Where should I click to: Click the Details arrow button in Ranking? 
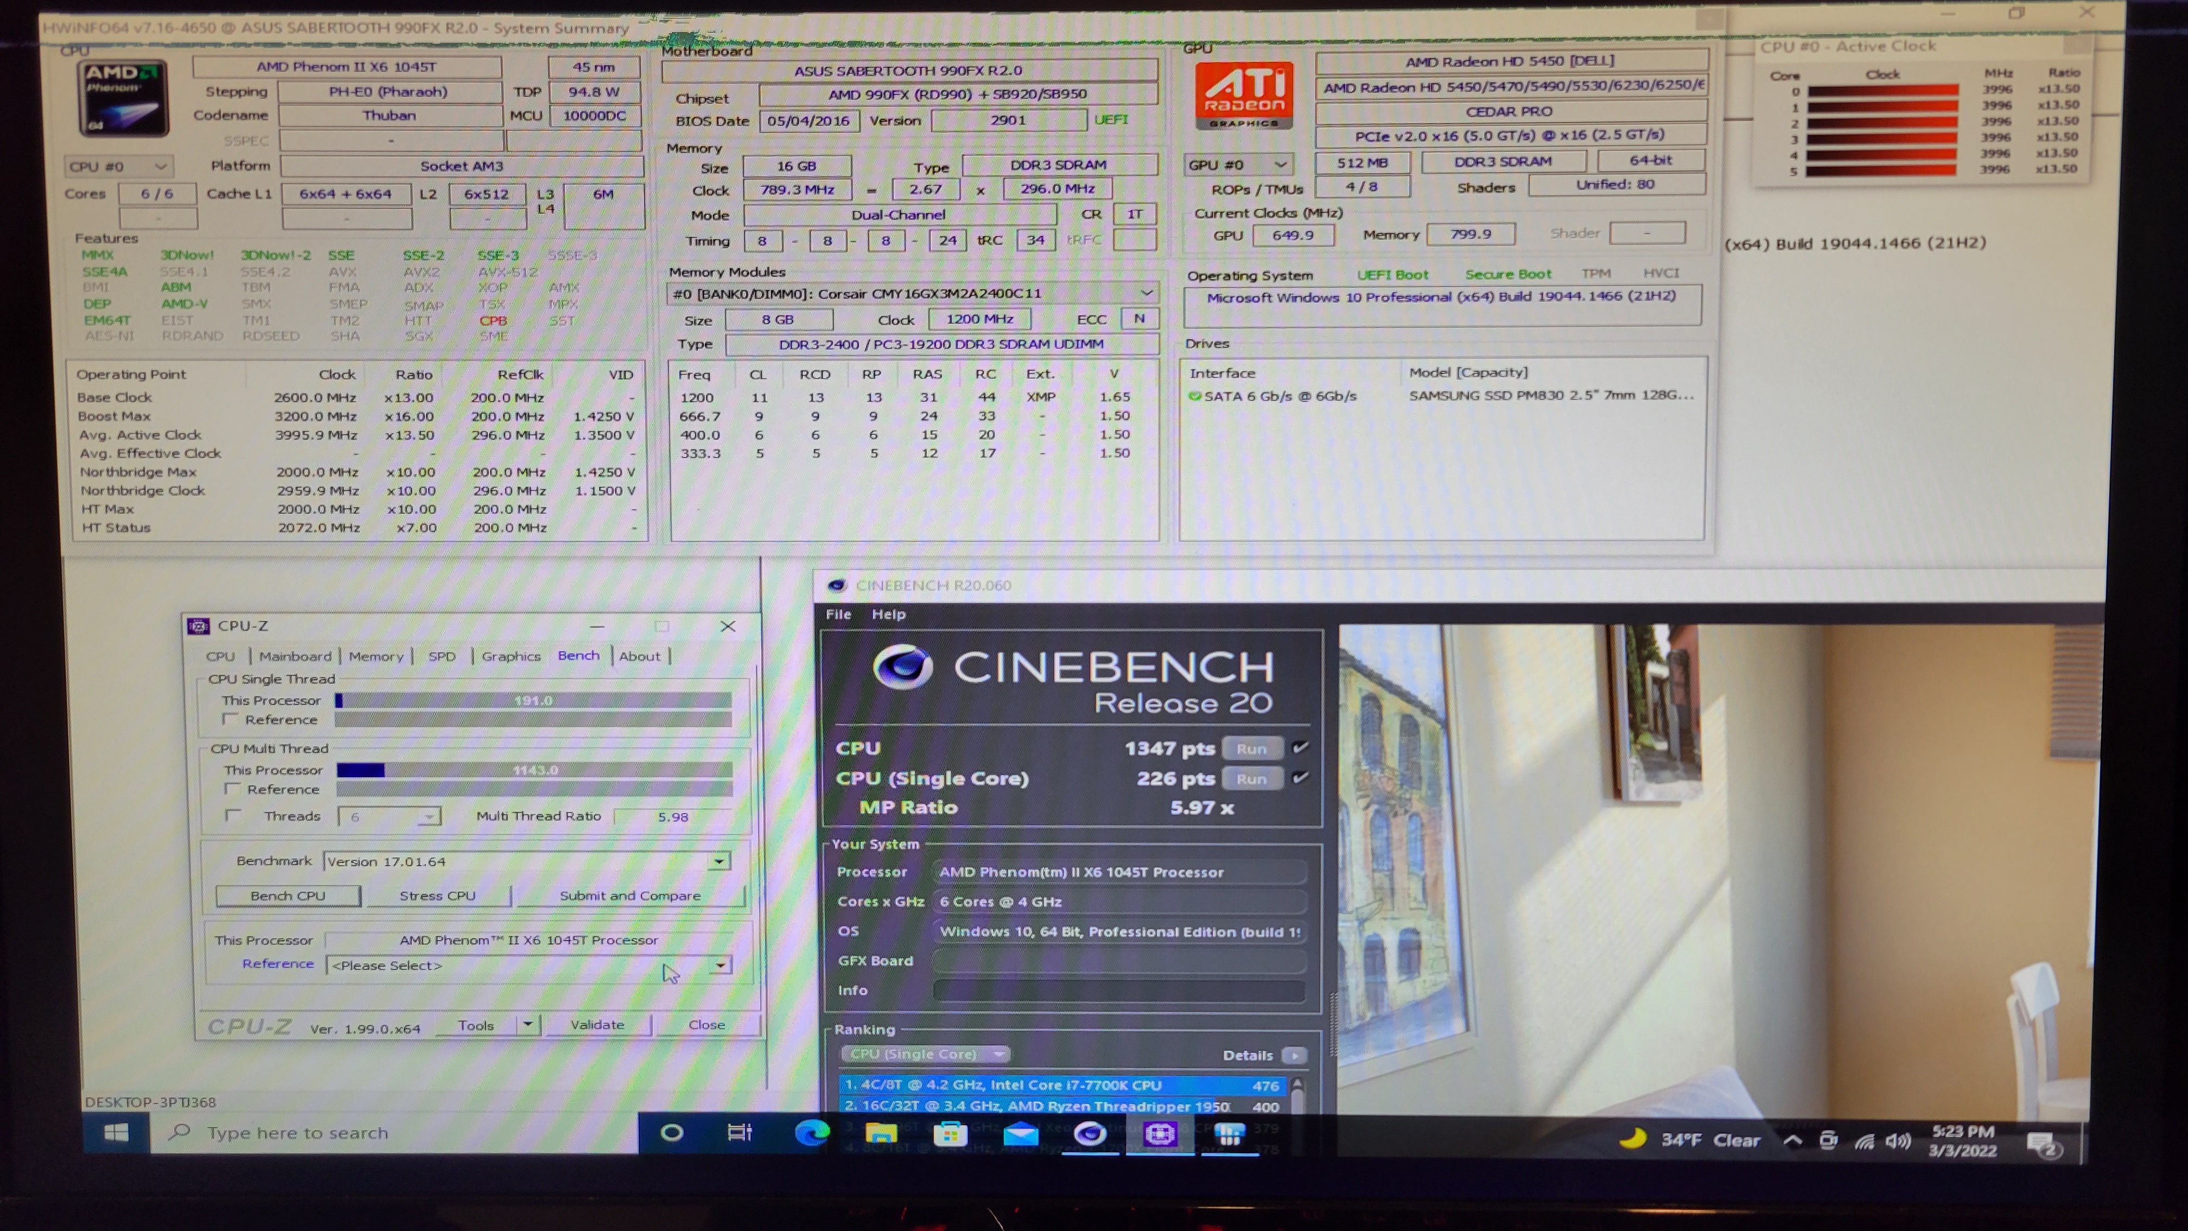click(x=1294, y=1055)
